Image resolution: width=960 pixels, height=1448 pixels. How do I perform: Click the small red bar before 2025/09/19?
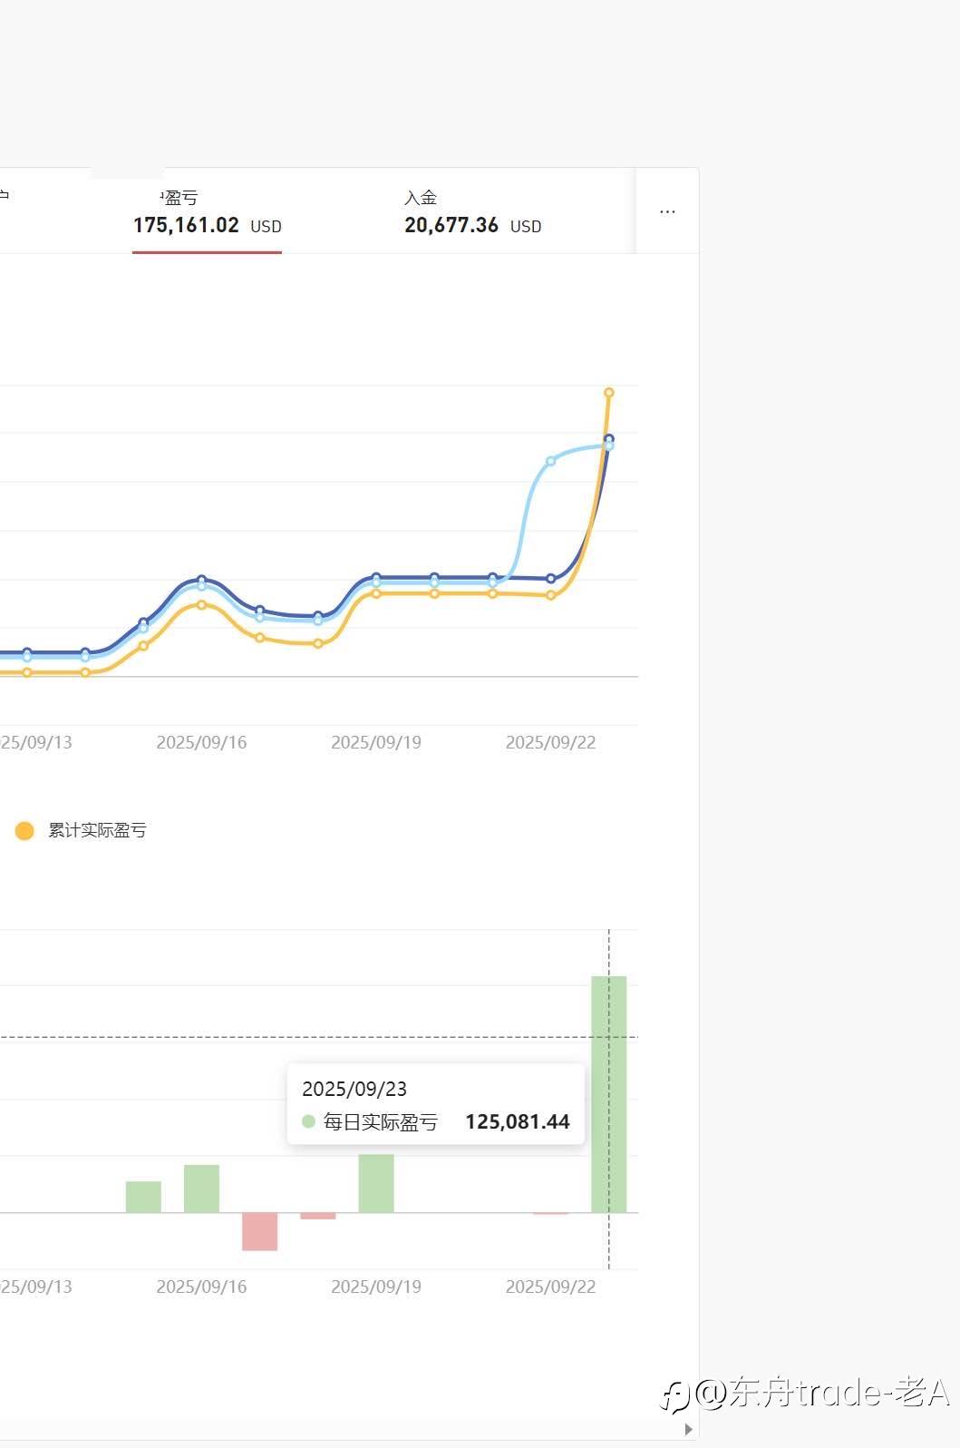coord(318,1216)
